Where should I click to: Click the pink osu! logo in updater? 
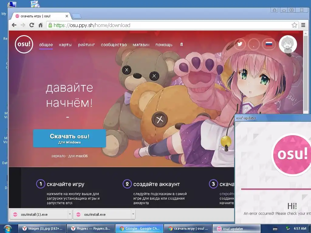pyautogui.click(x=292, y=154)
